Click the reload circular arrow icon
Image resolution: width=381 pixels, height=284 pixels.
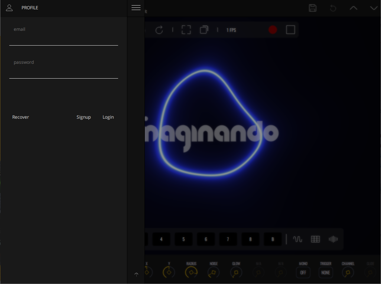point(159,30)
